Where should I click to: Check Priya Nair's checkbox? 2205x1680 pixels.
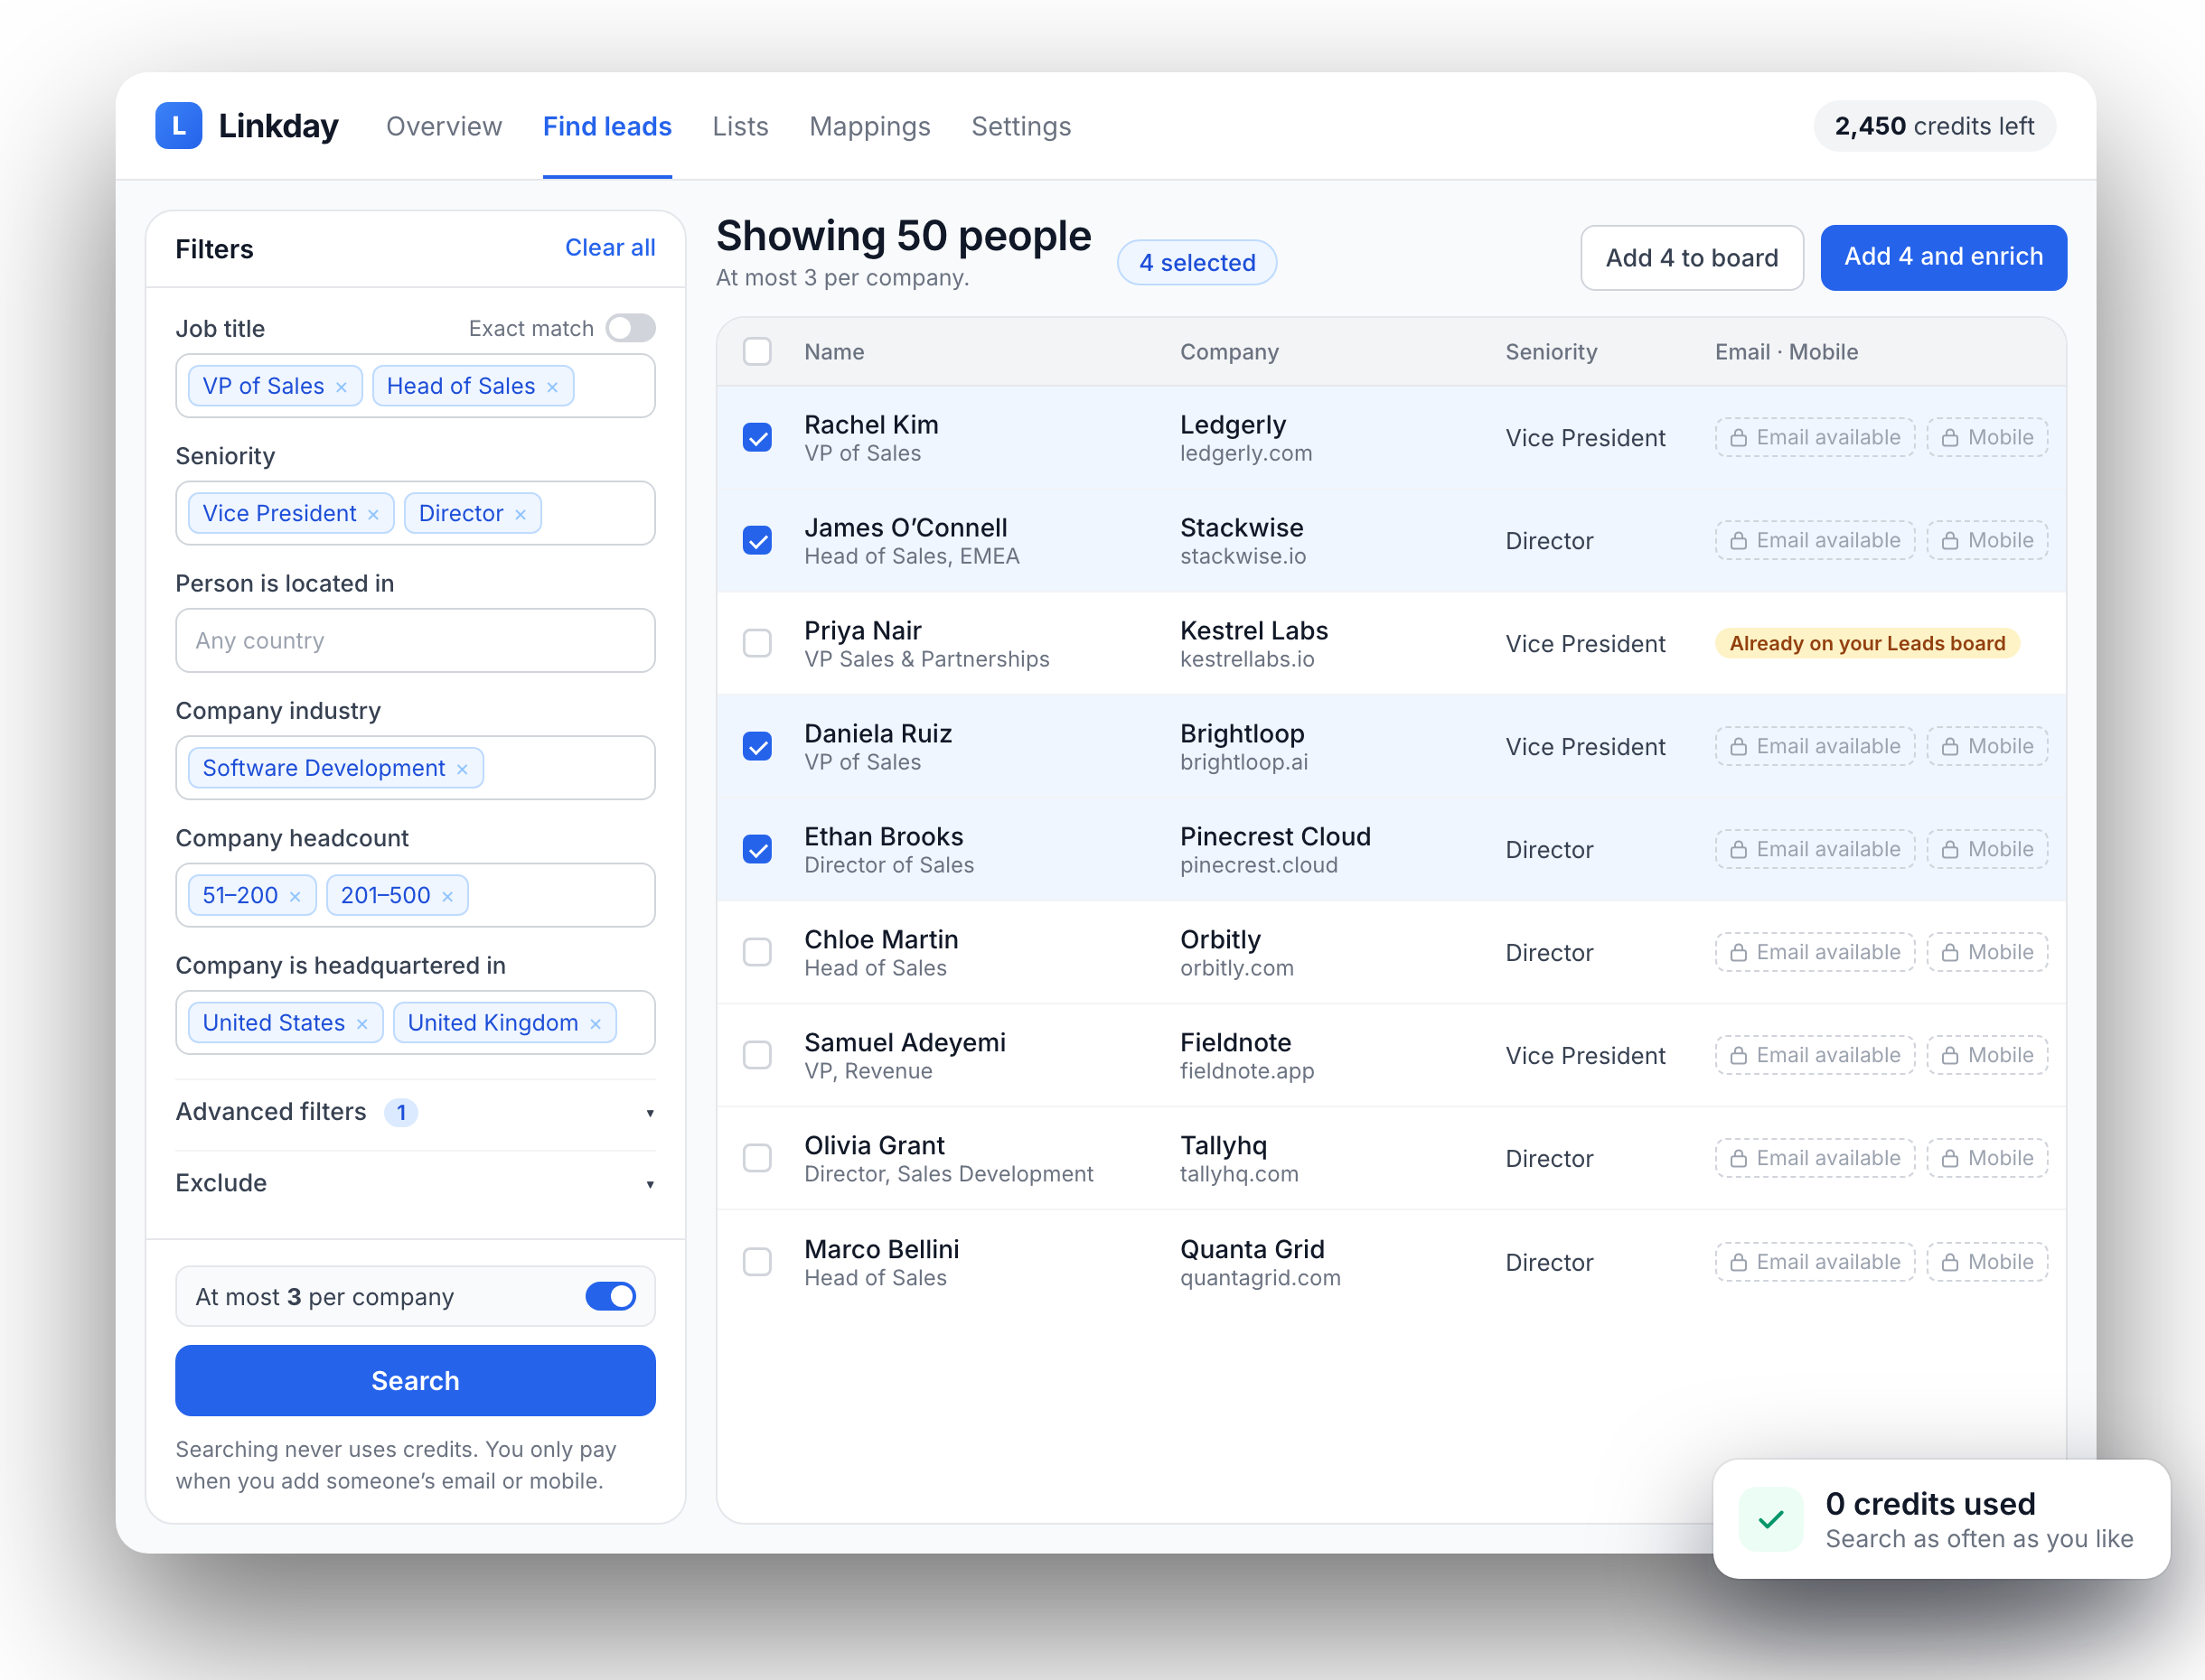(x=757, y=643)
